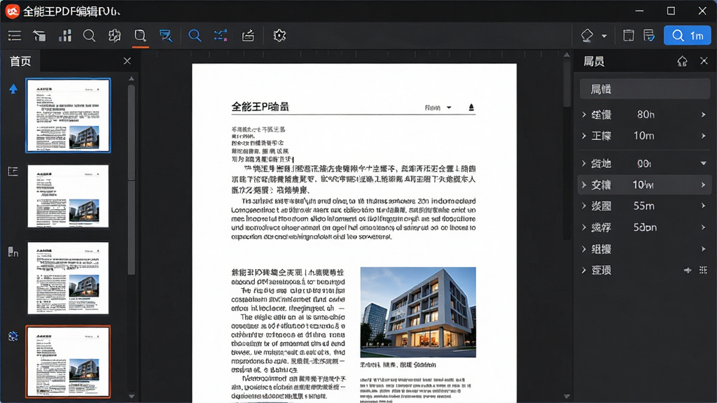
Task: Expand the left chevron of 5dbn row
Action: click(584, 227)
